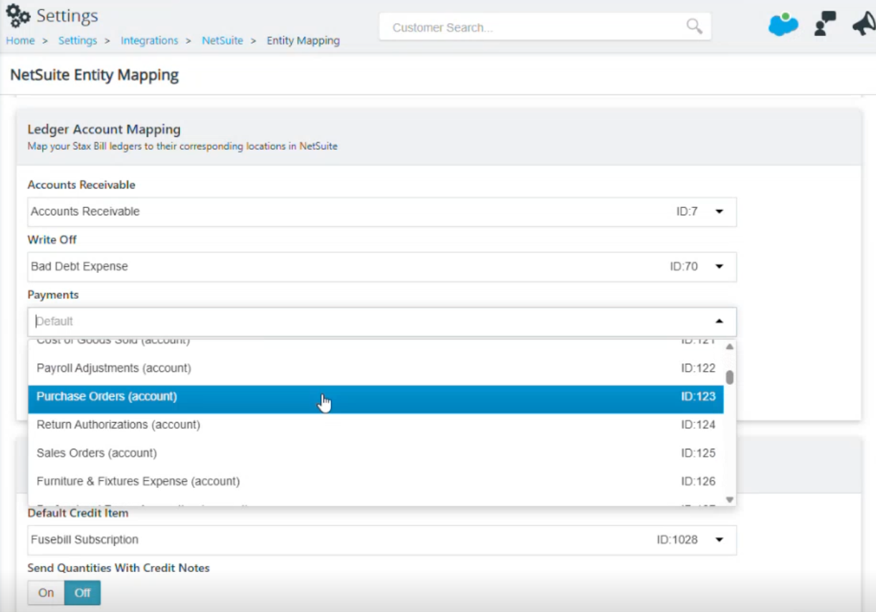Viewport: 876px width, 612px height.
Task: Click the Write Off label
Action: tap(52, 239)
